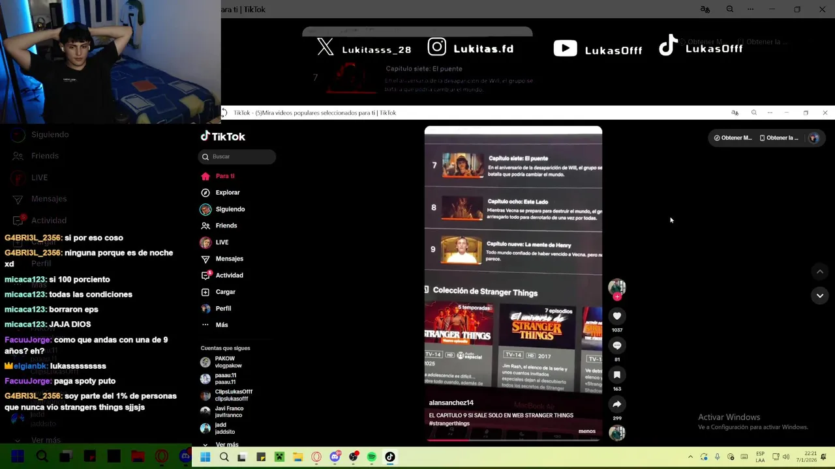835x469 pixels.
Task: Click the translate icon in TikTok title bar
Action: 735,113
